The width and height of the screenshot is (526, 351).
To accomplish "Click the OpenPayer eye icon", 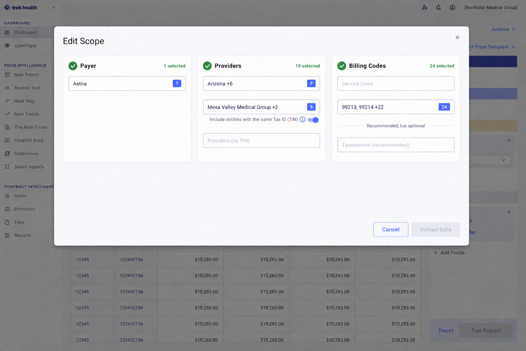I will (x=7, y=46).
